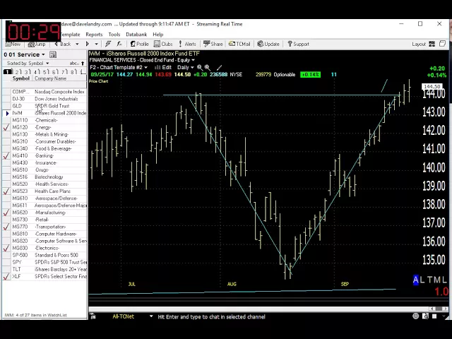The image size is (452, 339).
Task: Click the second magnifier zoom icon on chart
Action: coord(207,68)
